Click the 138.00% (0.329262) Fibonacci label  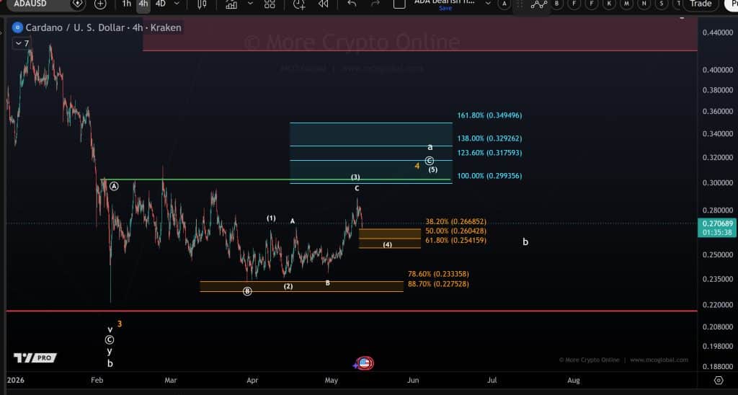tap(489, 139)
